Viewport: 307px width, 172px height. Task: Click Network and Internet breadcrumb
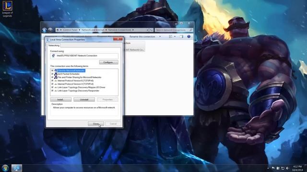click(93, 30)
